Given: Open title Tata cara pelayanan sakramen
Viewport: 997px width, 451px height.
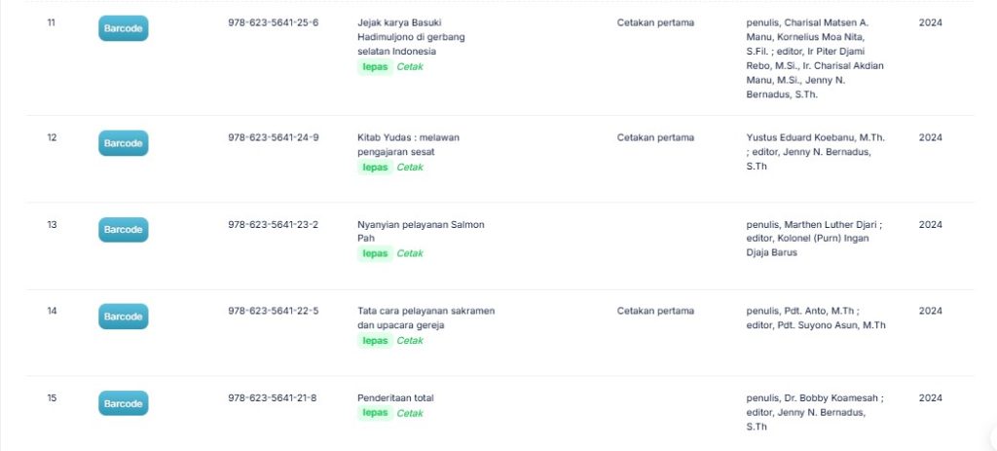Looking at the screenshot, I should tap(425, 318).
